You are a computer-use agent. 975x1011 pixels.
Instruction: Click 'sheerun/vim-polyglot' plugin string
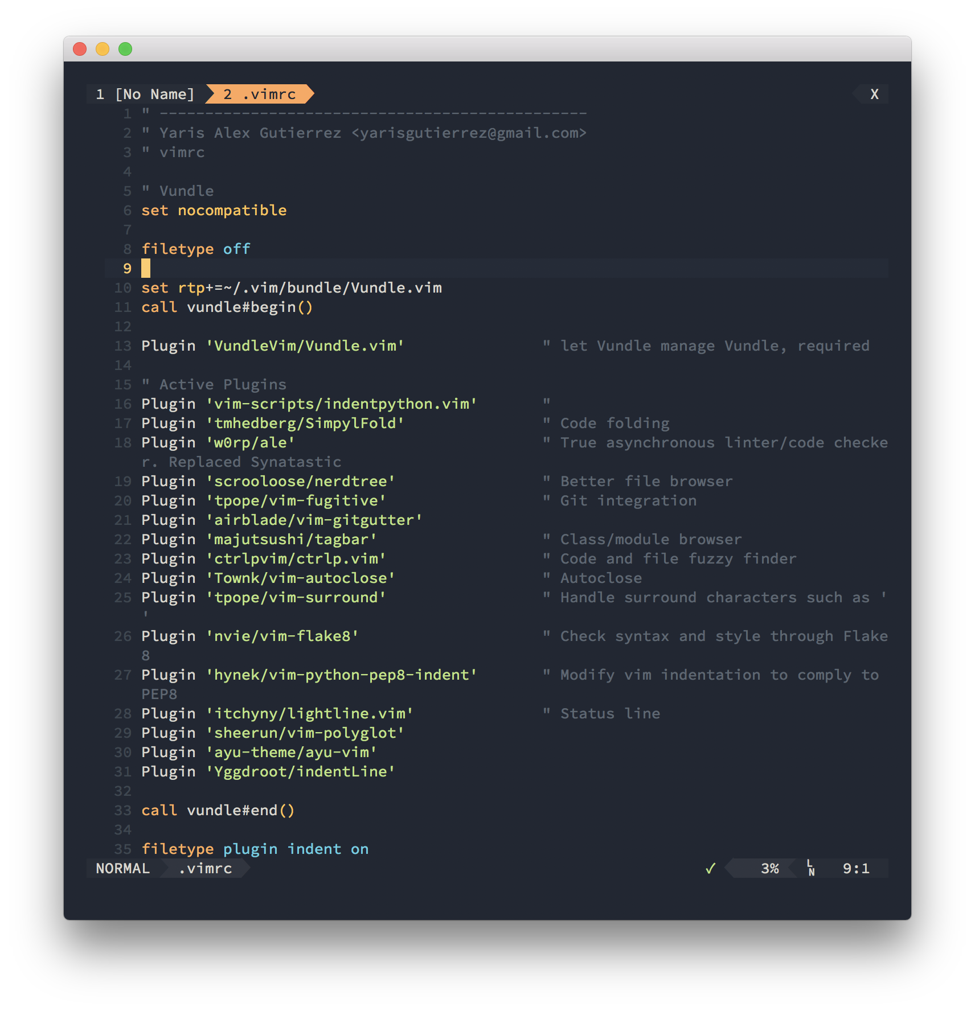305,733
